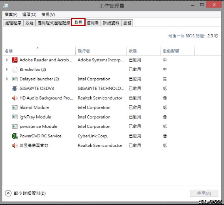This screenshot has width=224, height=205.
Task: Open the 檢視(V) menu
Action: click(48, 15)
